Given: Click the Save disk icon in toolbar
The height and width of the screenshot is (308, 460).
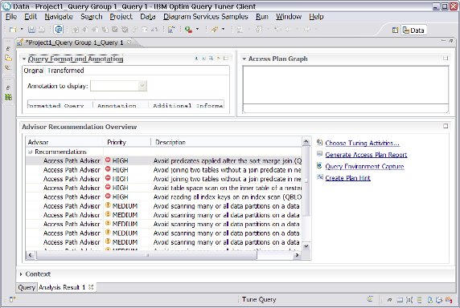Looking at the screenshot, I should (x=31, y=29).
